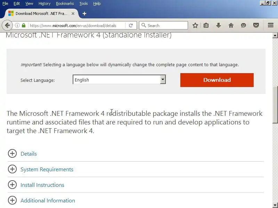This screenshot has width=278, height=208.
Task: Open the Bookmarks menu
Action: pyautogui.click(x=65, y=3)
